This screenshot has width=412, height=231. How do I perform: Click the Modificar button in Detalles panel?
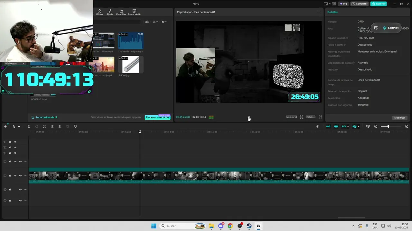pyautogui.click(x=400, y=118)
